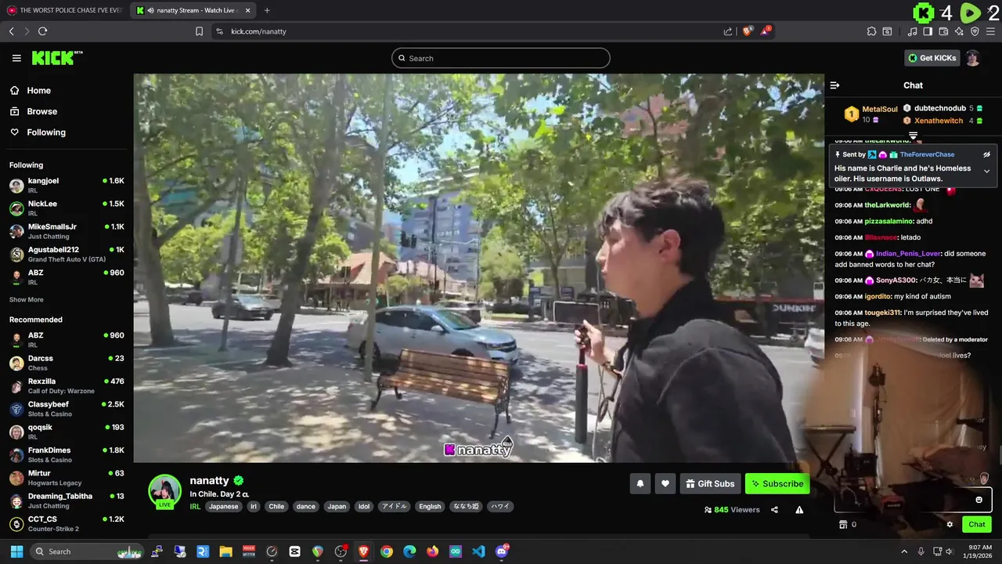The image size is (1002, 564).
Task: Open Firefox from the taskbar
Action: [433, 551]
